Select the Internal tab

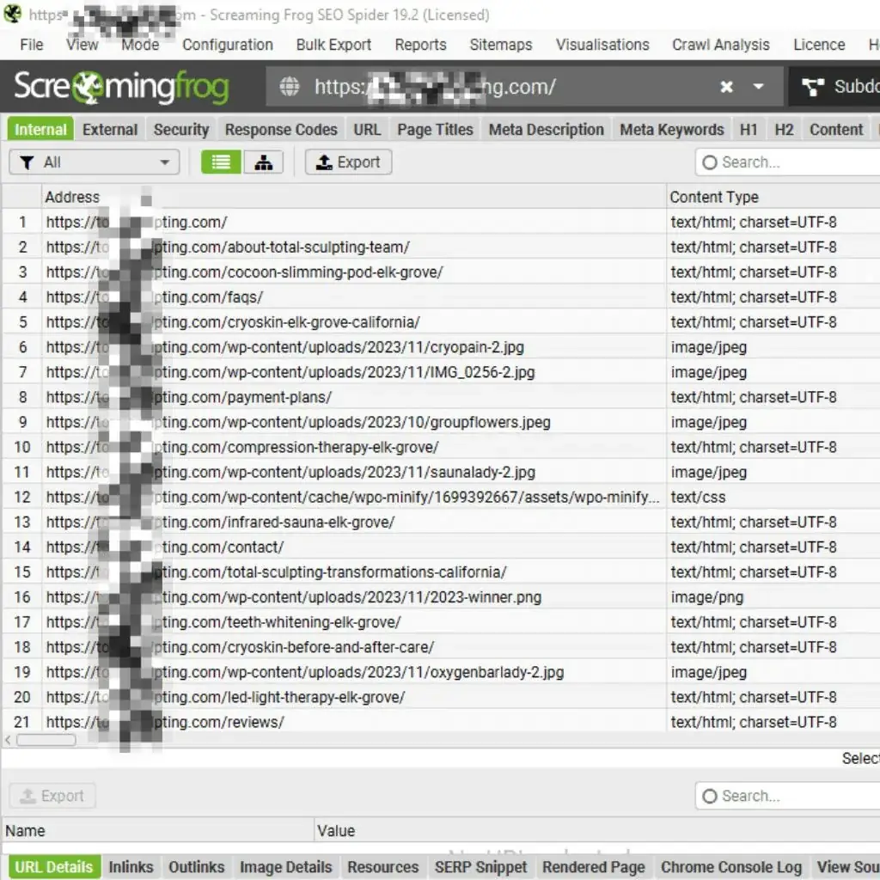(40, 130)
